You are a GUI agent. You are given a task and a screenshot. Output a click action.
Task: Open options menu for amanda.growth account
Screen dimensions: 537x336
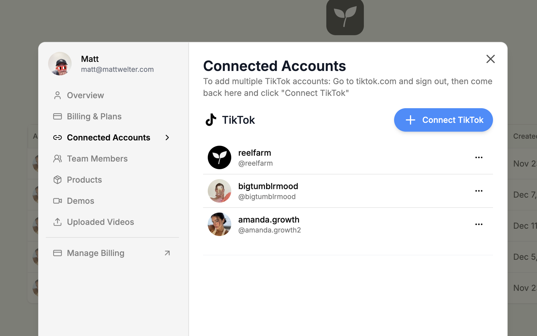point(479,224)
